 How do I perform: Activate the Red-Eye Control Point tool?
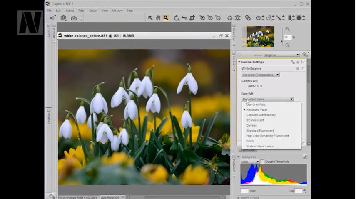click(x=237, y=18)
